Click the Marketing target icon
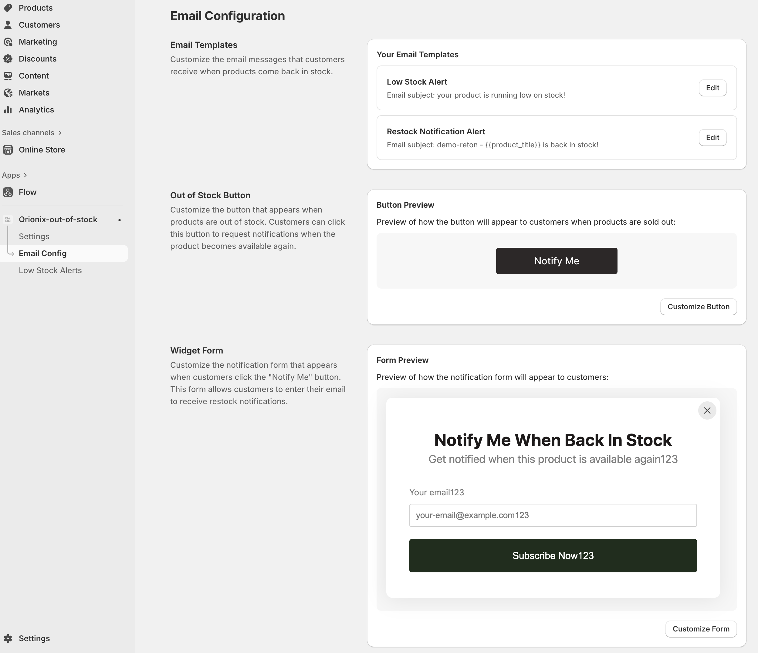Viewport: 758px width, 653px height. 8,42
